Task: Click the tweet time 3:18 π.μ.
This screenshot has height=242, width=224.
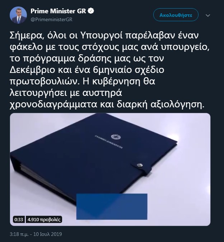Action: coord(19,234)
